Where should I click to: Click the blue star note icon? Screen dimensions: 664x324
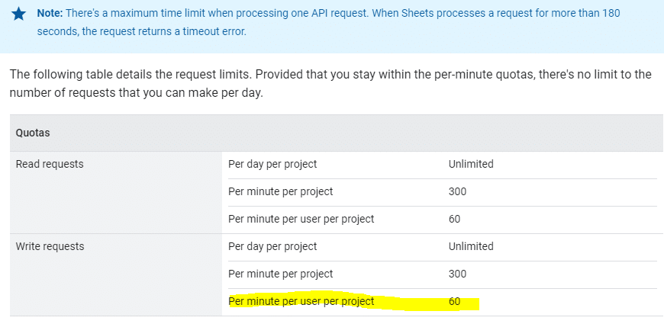[x=18, y=14]
